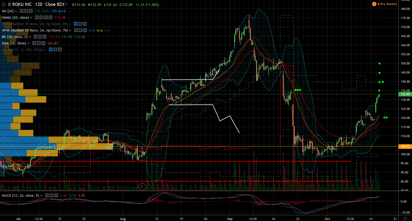Hide the VPVR indicator using eye icon

[x=76, y=30]
